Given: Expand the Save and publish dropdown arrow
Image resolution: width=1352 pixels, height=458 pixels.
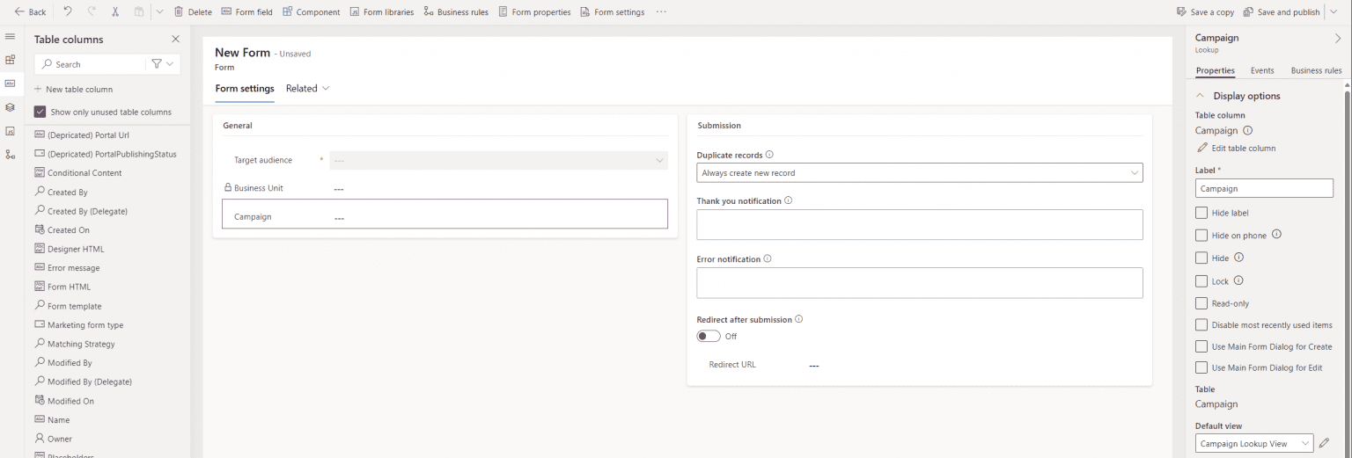Looking at the screenshot, I should coord(1334,11).
